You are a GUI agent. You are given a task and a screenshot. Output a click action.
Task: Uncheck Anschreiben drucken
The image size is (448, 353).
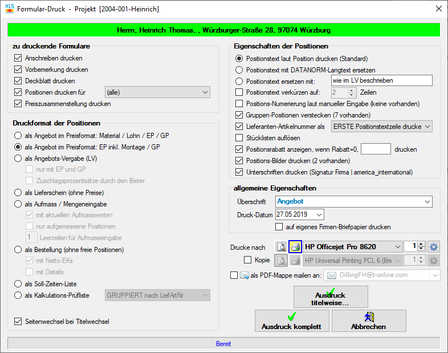18,58
